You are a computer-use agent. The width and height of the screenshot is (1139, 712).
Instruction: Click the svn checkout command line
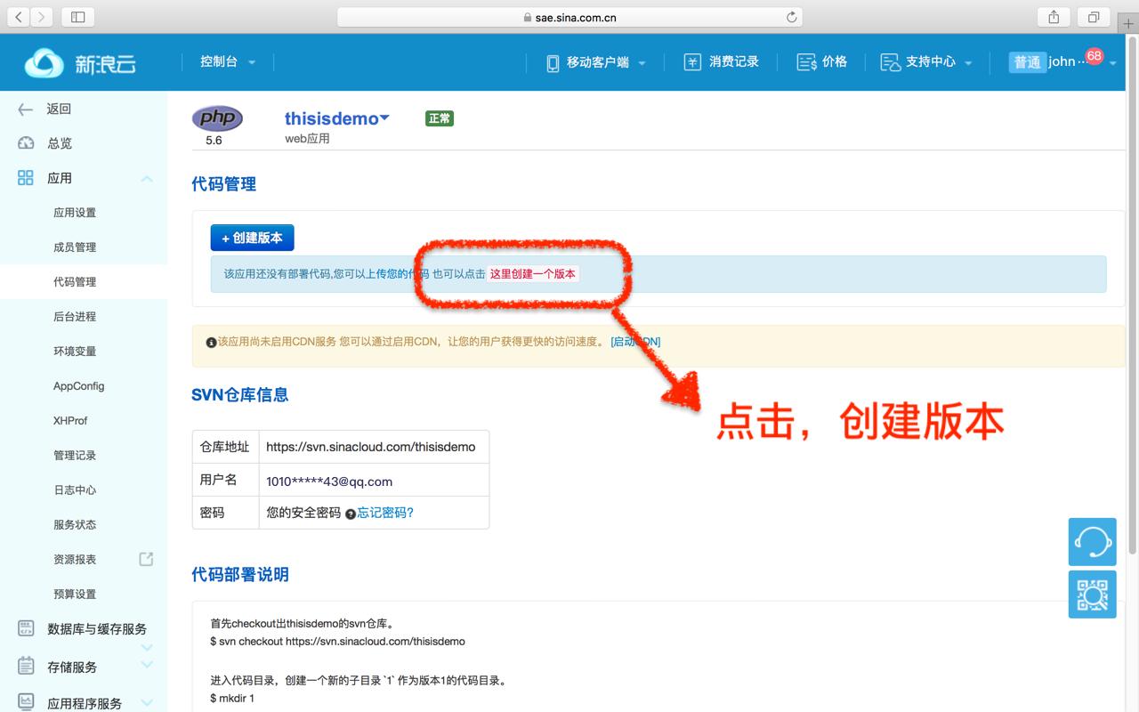337,641
